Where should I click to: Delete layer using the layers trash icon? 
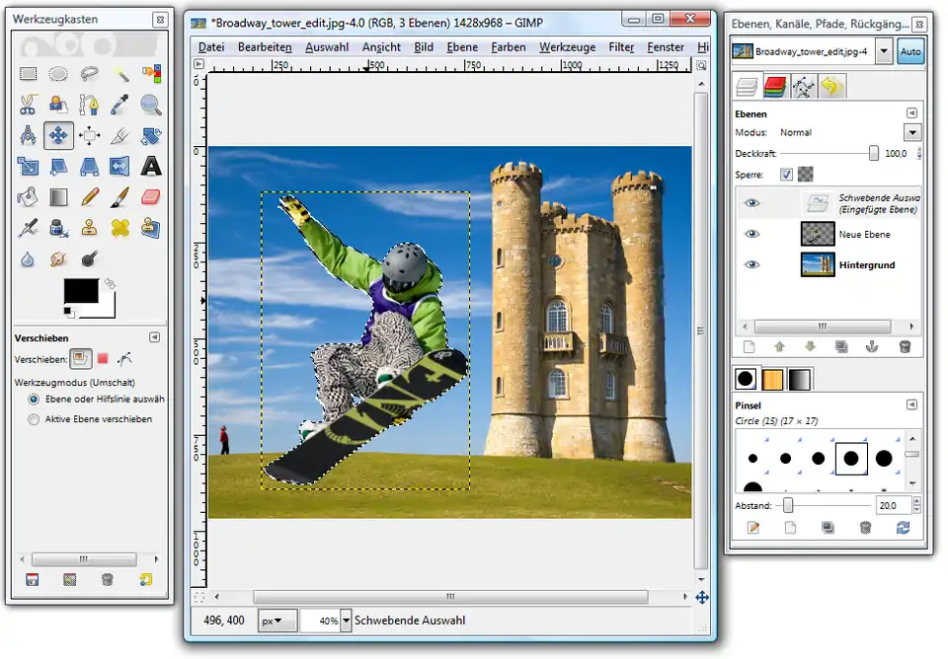click(904, 346)
